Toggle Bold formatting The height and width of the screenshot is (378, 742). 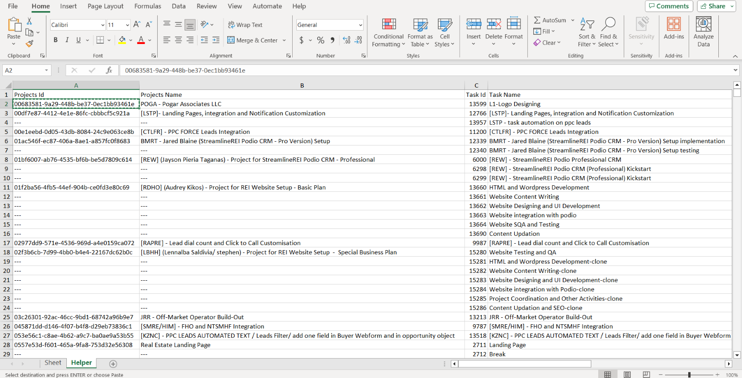(56, 40)
